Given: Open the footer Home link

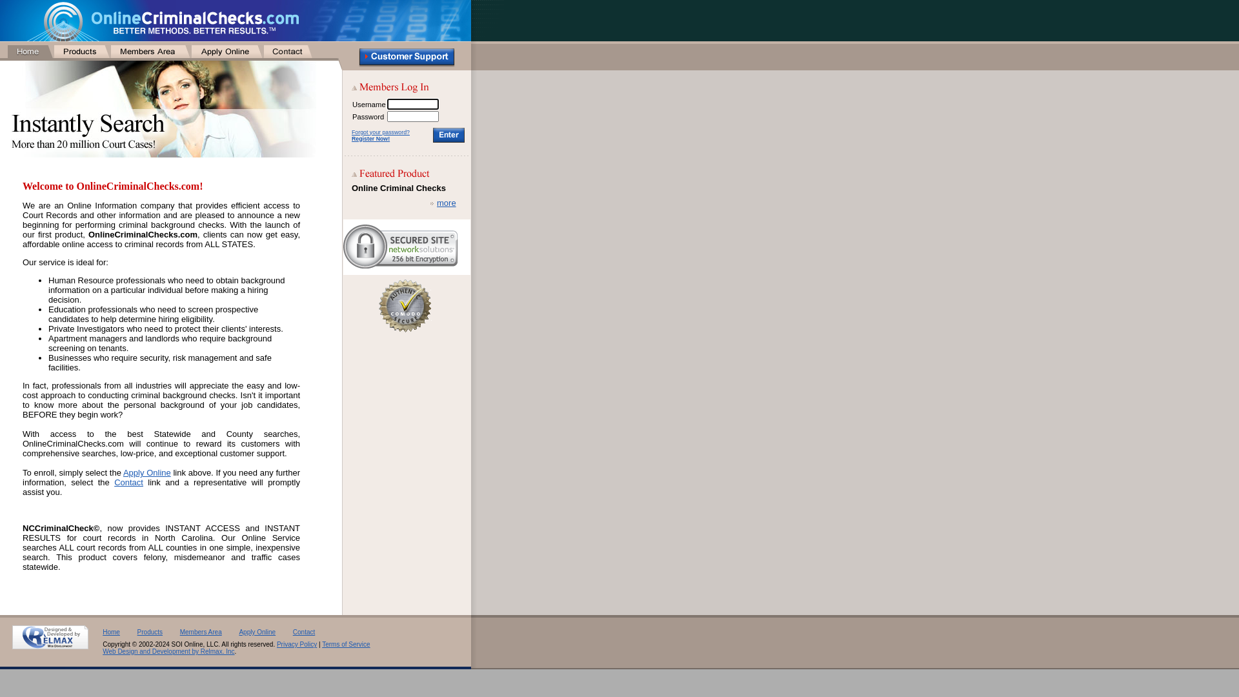Looking at the screenshot, I should pos(111,632).
